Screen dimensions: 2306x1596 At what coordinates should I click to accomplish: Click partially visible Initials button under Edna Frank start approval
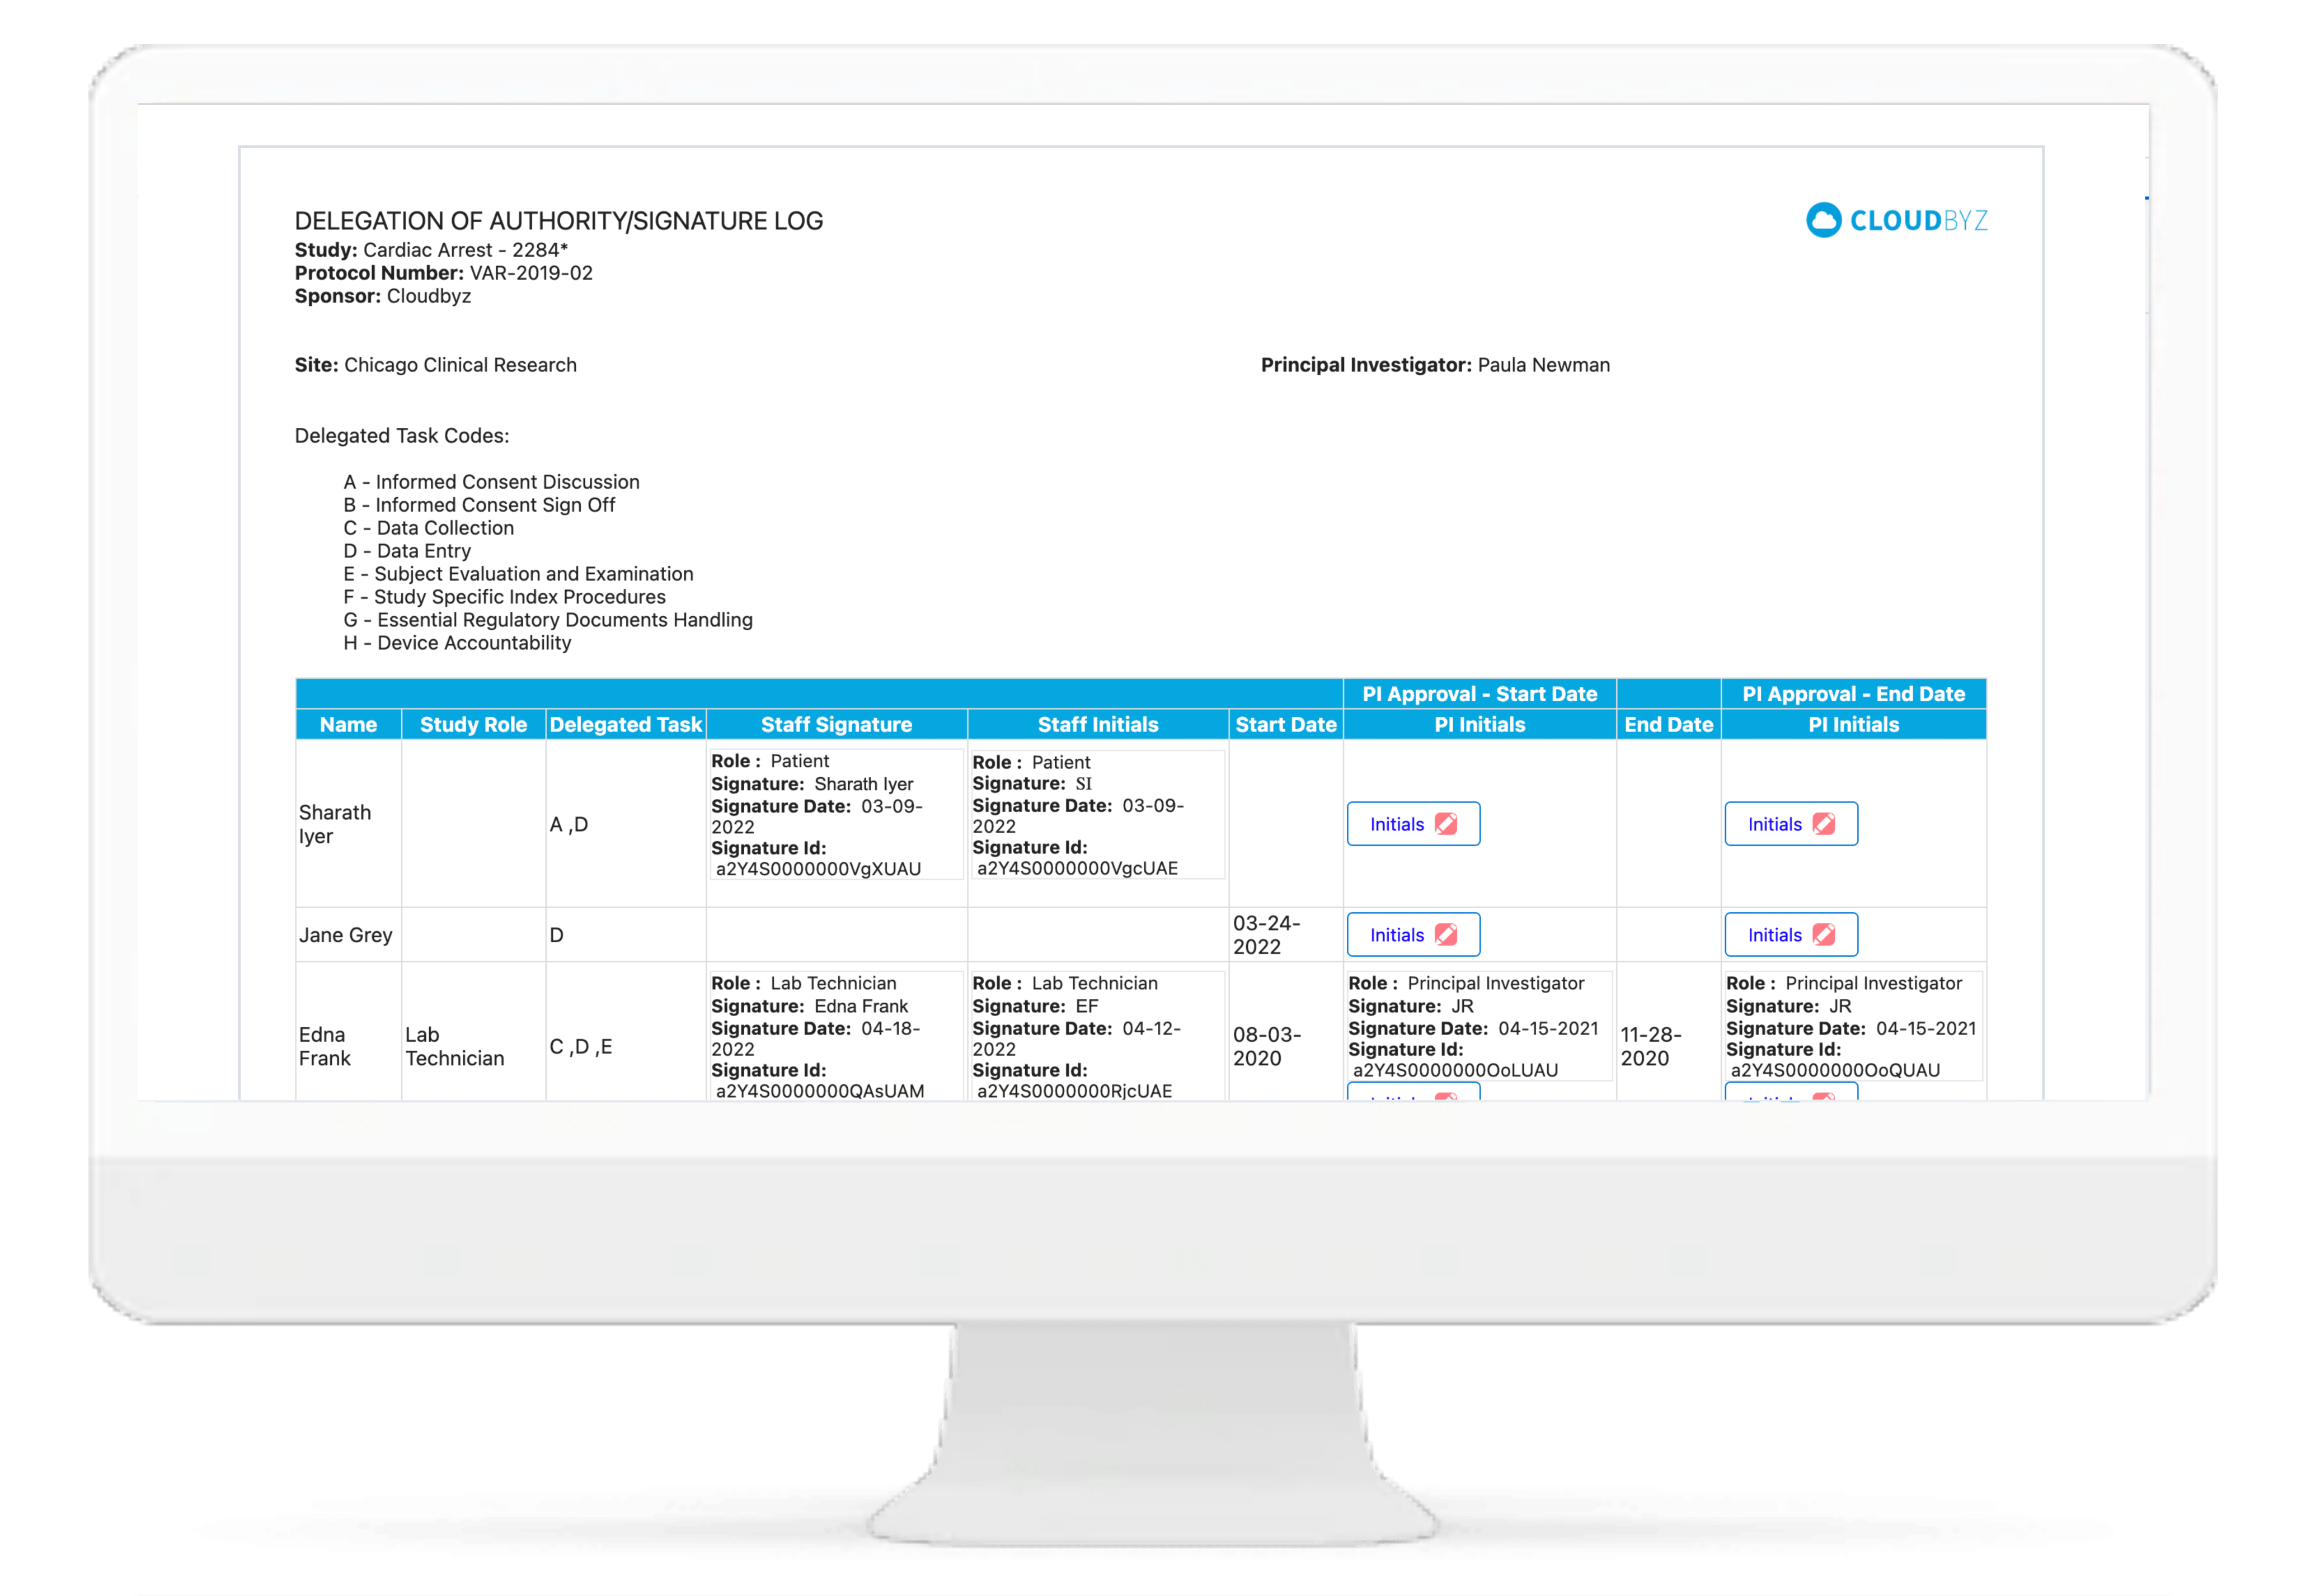click(x=1412, y=1093)
